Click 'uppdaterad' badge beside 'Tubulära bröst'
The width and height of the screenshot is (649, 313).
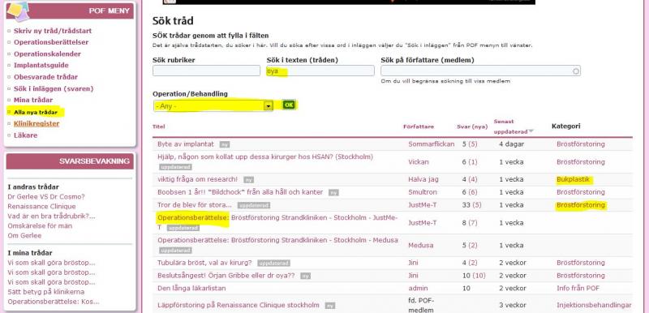(273, 264)
